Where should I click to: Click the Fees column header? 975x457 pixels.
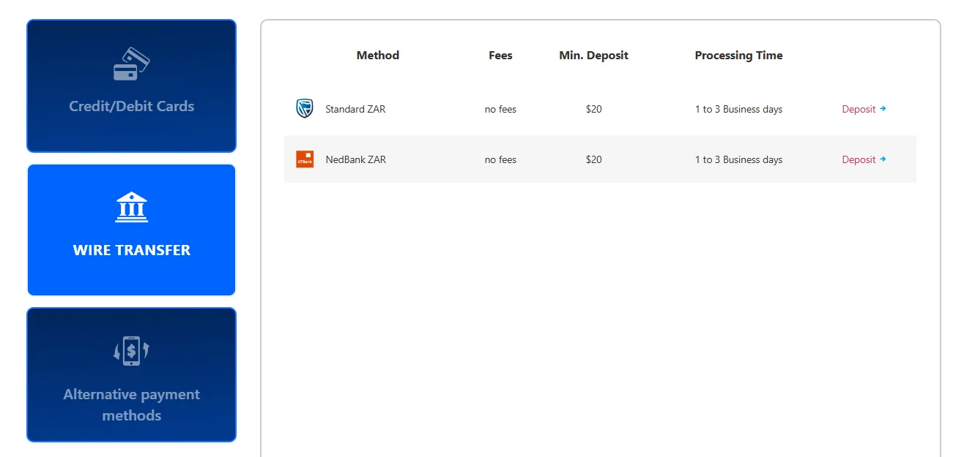(x=500, y=56)
